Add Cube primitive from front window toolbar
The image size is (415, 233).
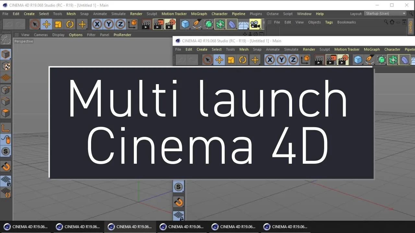click(358, 60)
